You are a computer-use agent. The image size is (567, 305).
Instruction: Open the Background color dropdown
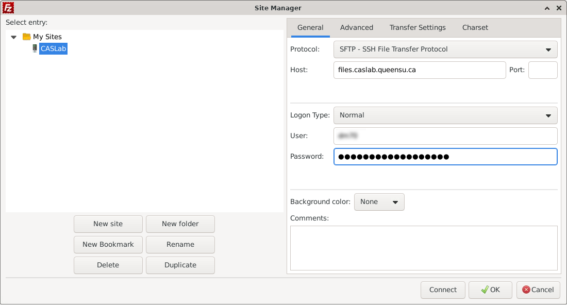click(x=379, y=201)
